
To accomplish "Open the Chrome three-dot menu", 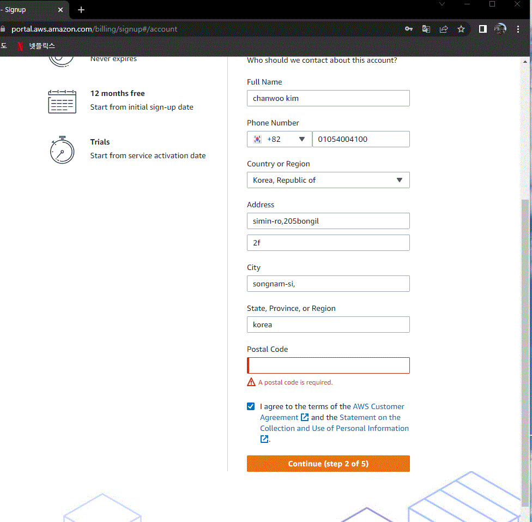I will tap(518, 29).
